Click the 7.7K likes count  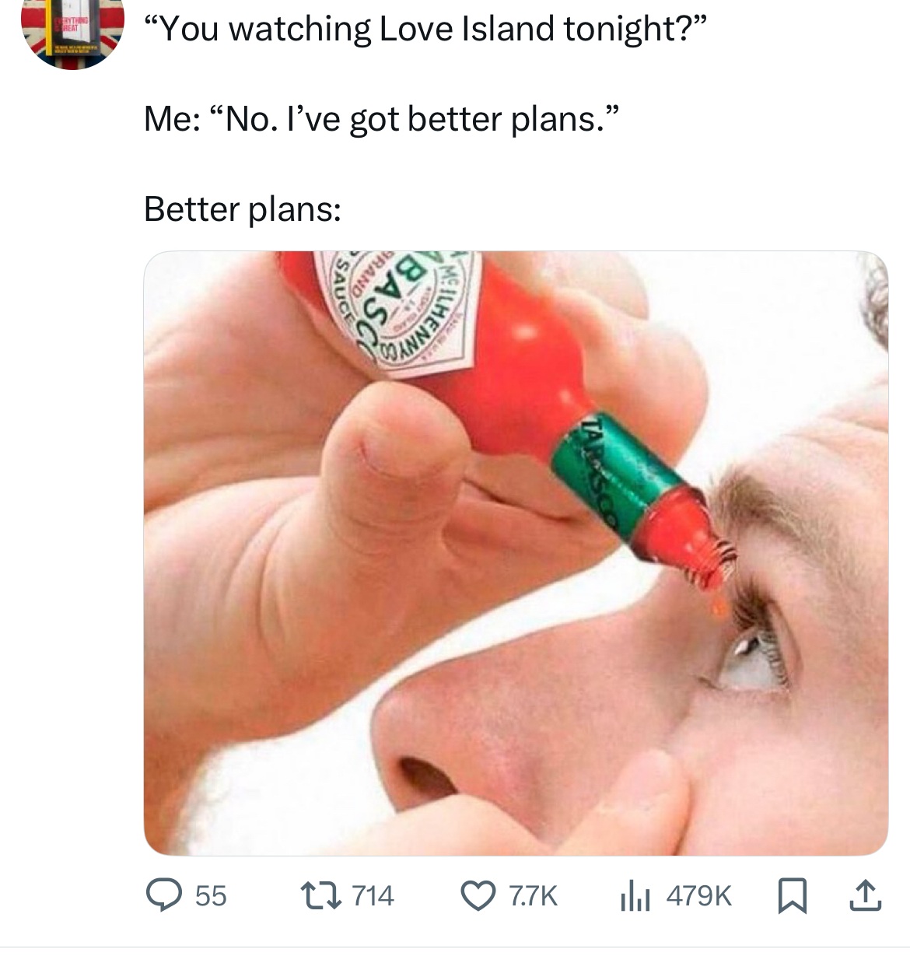point(532,895)
